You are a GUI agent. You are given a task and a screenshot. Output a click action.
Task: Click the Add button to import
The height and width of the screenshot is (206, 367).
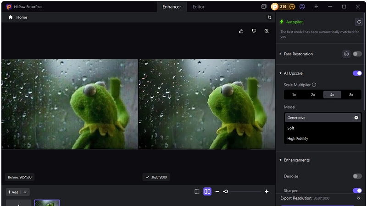[13, 192]
